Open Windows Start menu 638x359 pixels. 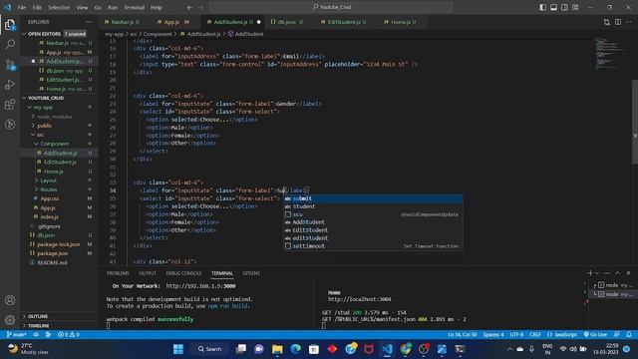coord(178,349)
